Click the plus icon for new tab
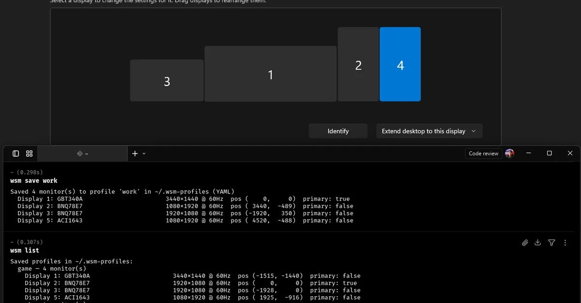The height and width of the screenshot is (303, 581). point(135,153)
